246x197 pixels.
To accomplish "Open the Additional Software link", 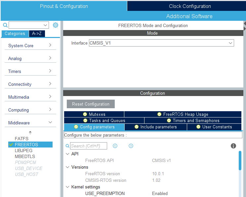I will point(189,16).
